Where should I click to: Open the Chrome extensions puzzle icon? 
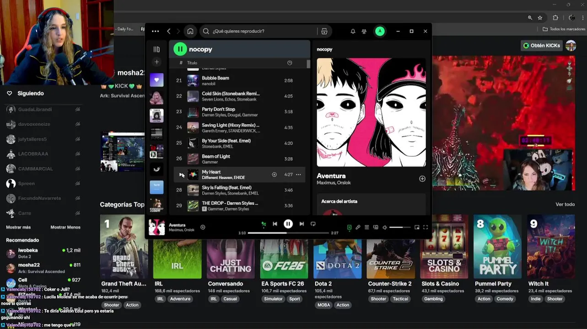click(555, 18)
